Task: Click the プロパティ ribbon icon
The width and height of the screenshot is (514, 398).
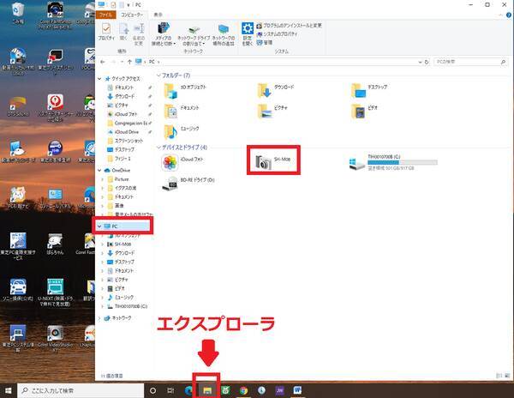Action: (108, 33)
